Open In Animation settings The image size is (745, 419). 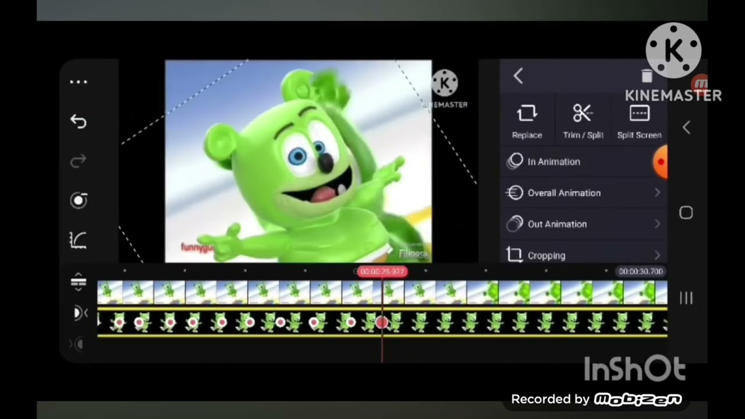click(x=583, y=162)
